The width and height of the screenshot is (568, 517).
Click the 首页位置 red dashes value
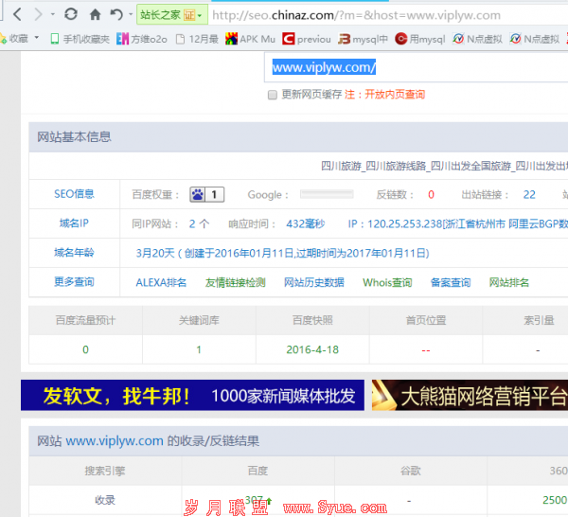(426, 350)
